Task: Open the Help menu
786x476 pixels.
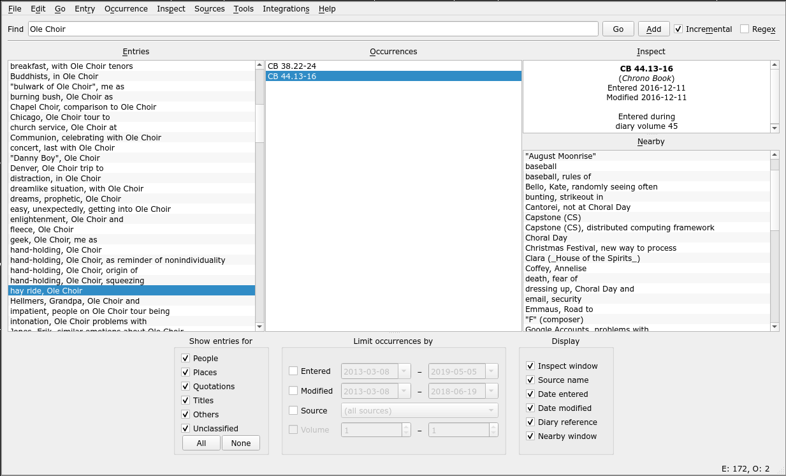Action: [327, 9]
